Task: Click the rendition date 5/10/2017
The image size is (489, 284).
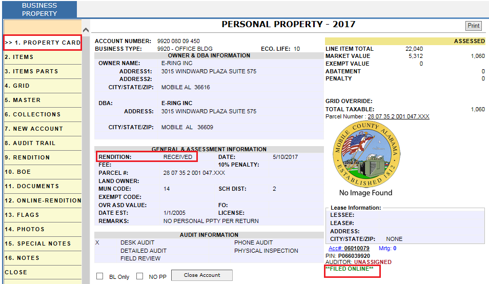Action: point(285,157)
